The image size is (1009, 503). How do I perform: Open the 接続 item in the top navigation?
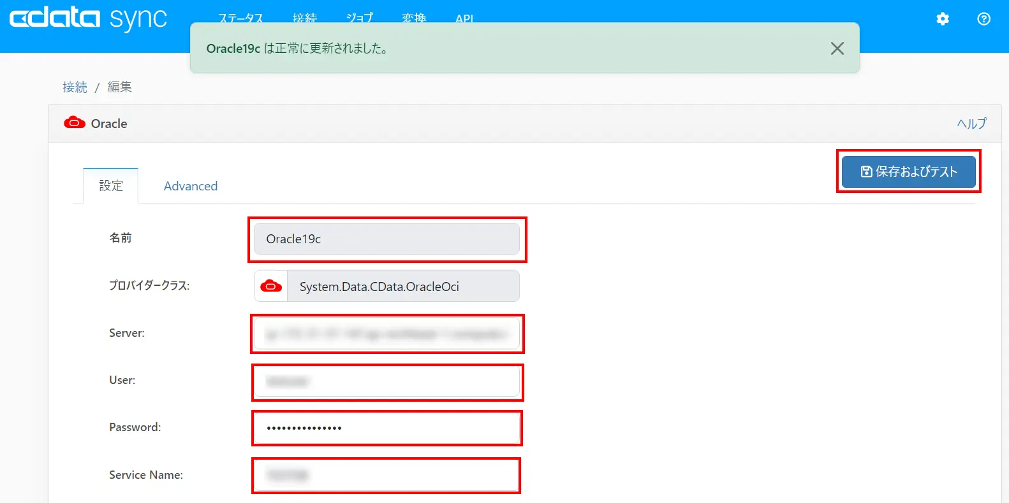[x=305, y=18]
